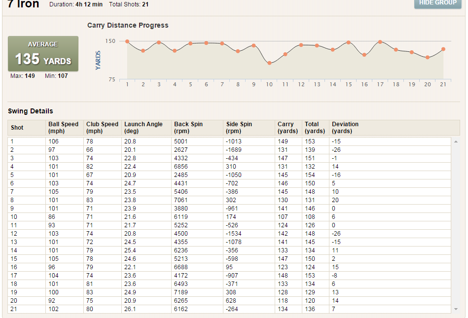Click the Average 135 Yards badge
468x318 pixels.
pyautogui.click(x=43, y=54)
